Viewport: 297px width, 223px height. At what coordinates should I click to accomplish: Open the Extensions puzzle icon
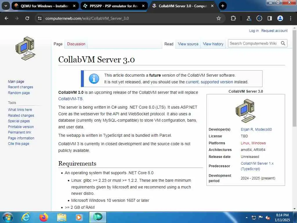[233, 18]
